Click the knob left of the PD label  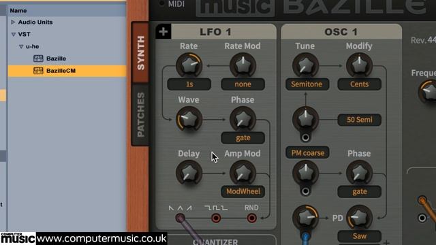(305, 218)
